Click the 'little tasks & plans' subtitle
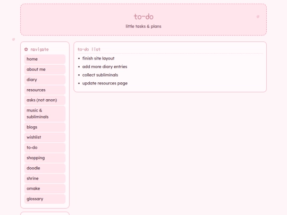 (143, 27)
